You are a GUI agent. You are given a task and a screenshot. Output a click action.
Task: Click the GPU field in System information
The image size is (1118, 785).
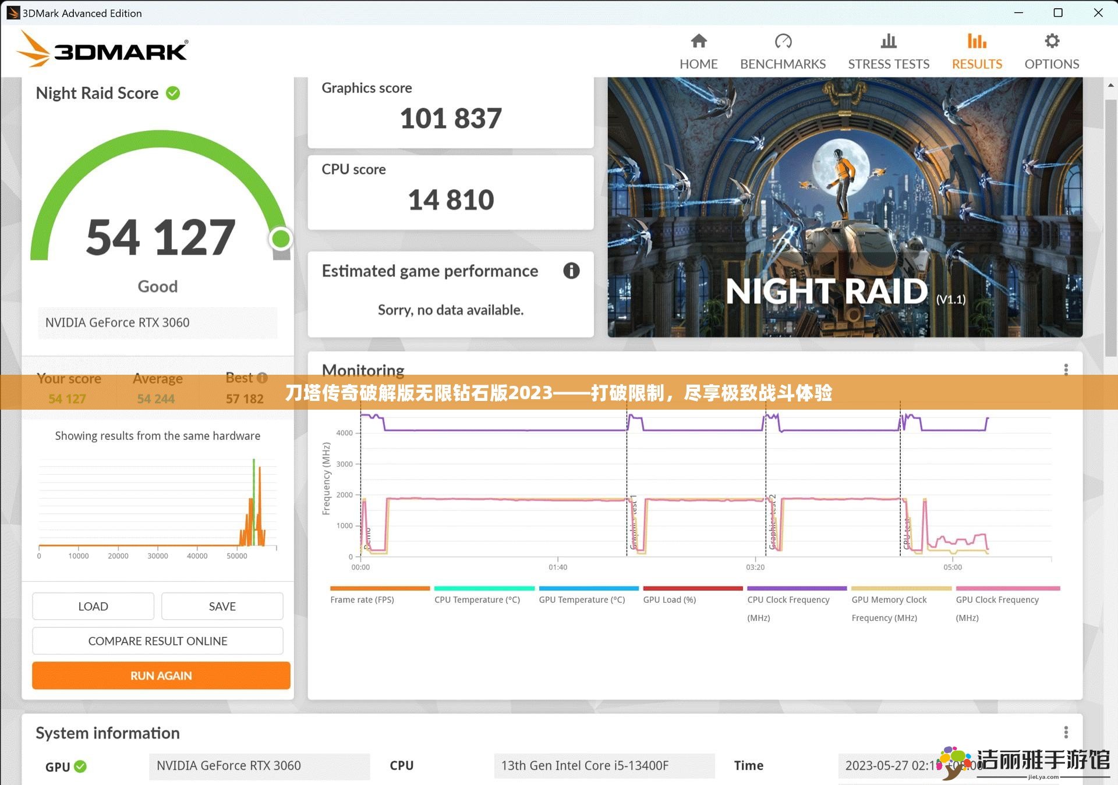(x=259, y=766)
